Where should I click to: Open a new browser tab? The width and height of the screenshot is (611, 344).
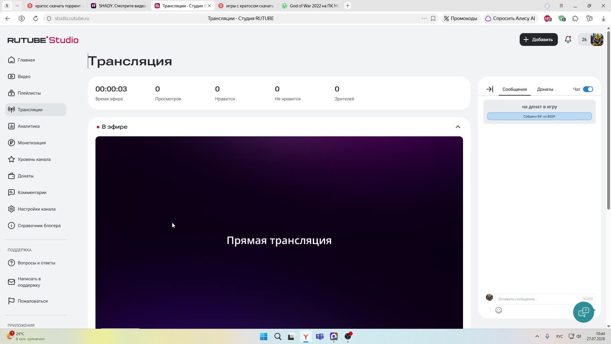(348, 6)
